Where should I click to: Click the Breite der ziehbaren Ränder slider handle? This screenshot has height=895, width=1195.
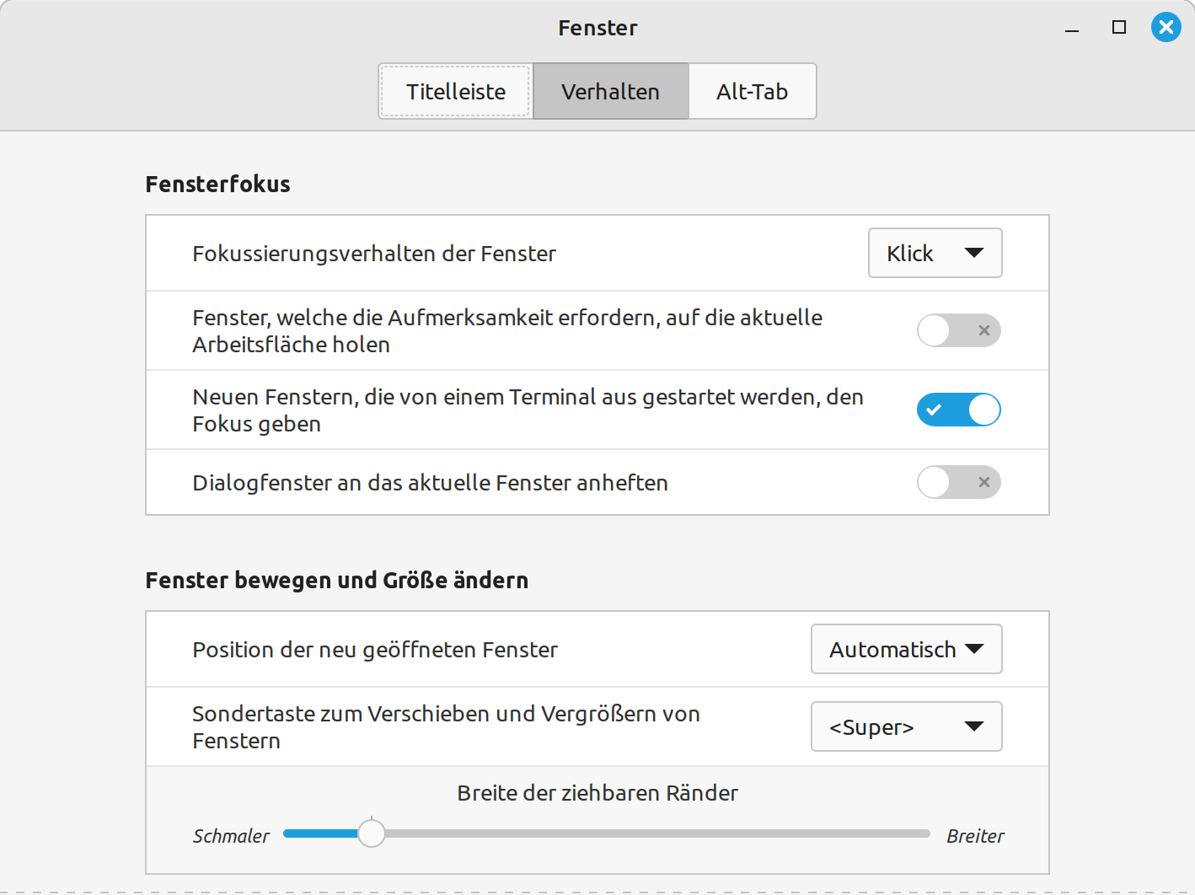[372, 833]
